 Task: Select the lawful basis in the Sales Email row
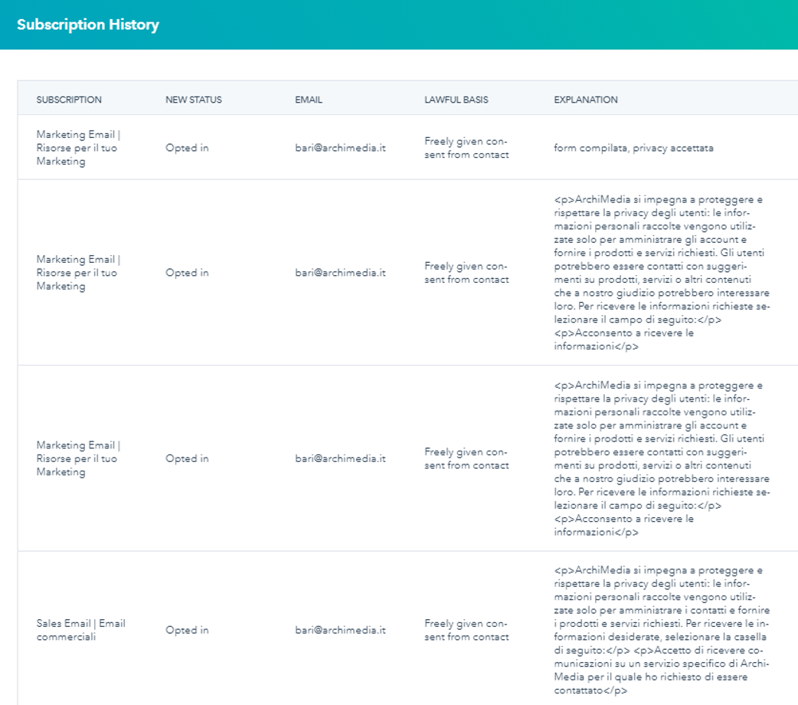pos(466,630)
